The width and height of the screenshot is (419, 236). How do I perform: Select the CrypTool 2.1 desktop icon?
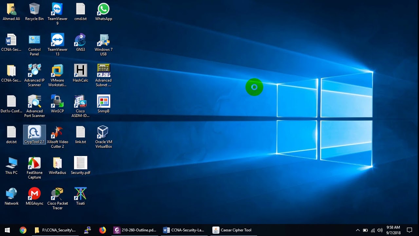coord(34,134)
